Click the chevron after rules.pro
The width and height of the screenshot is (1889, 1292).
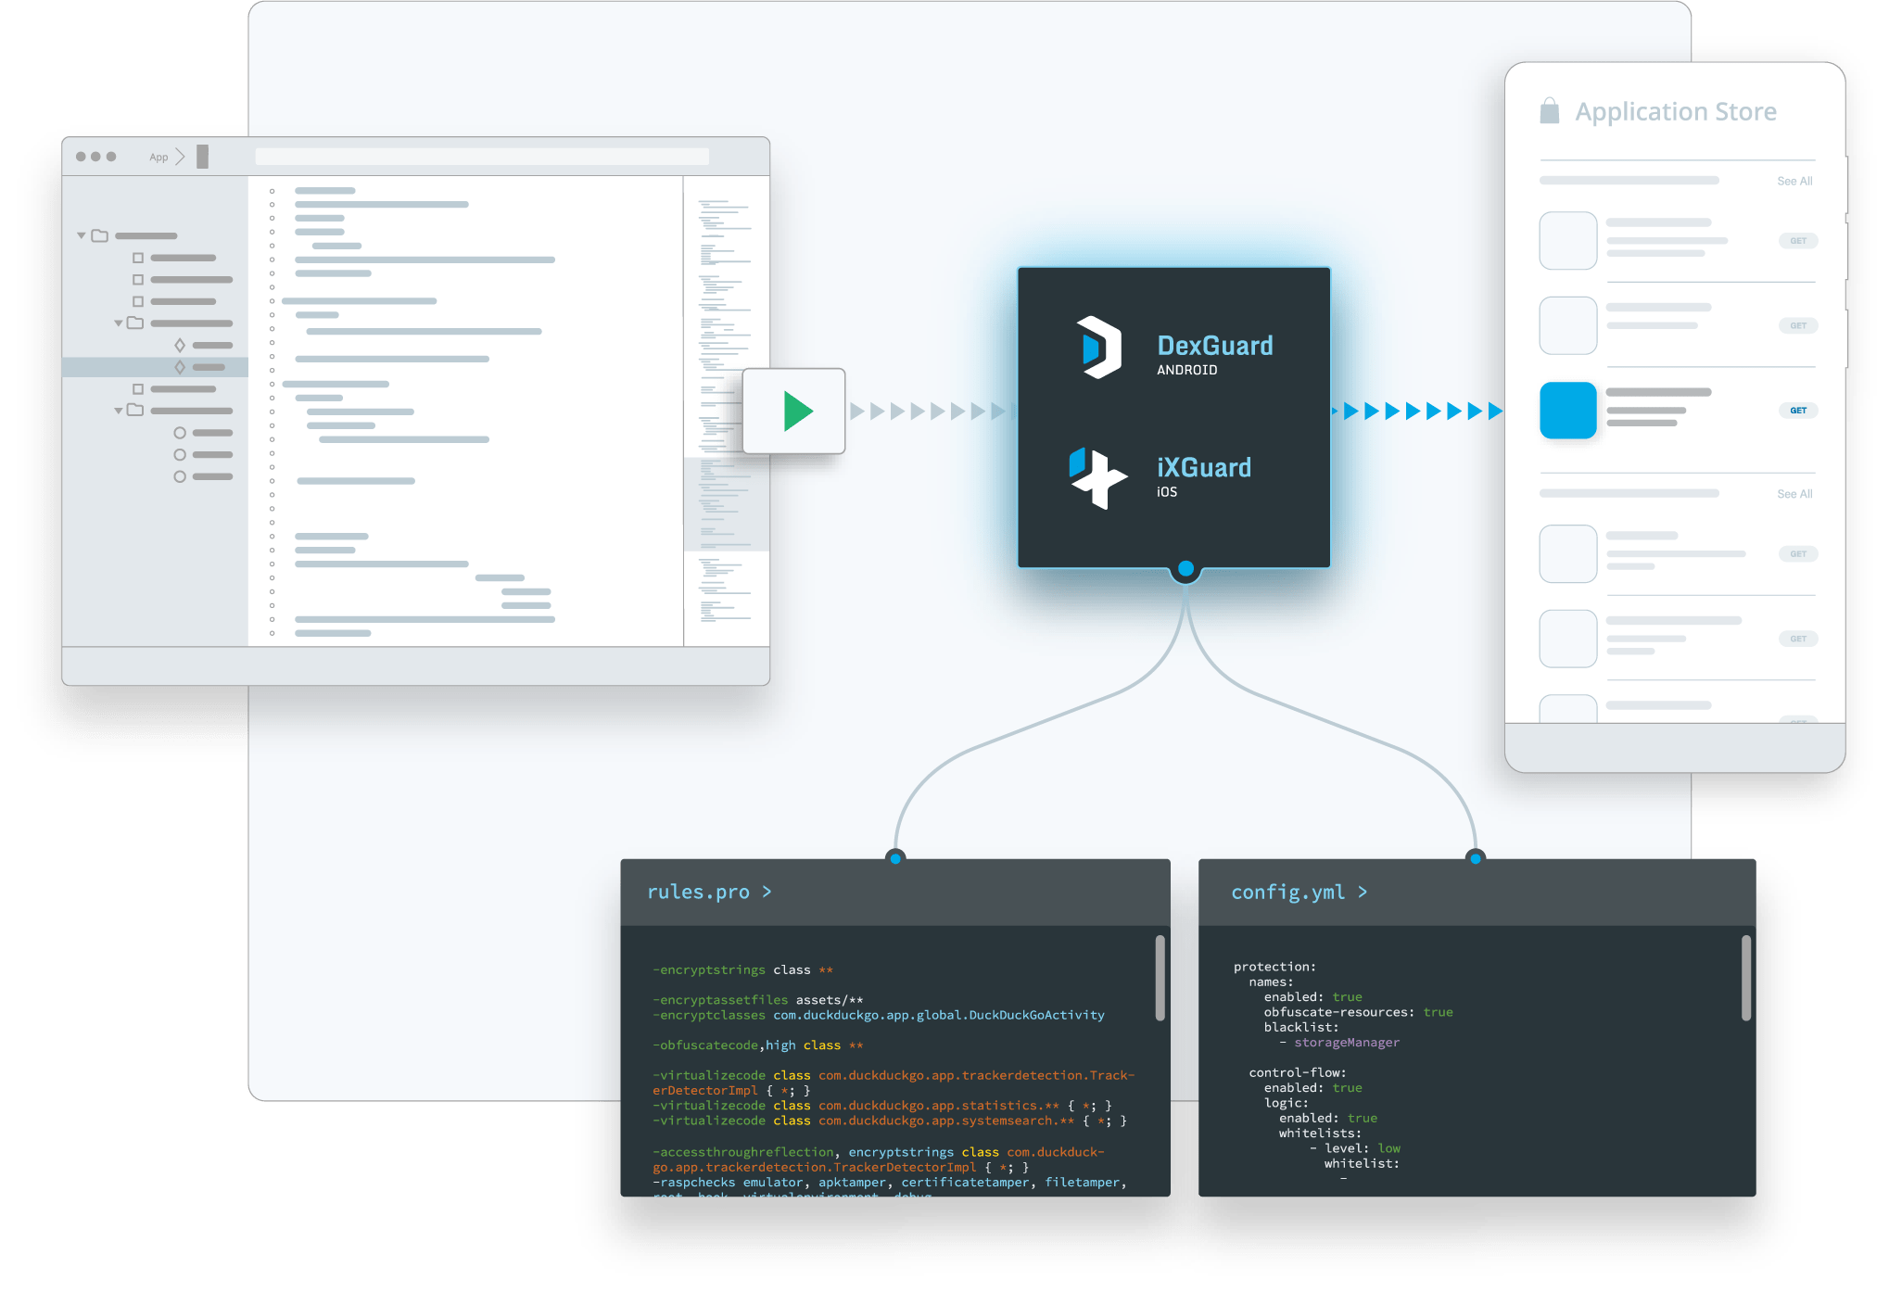point(767,892)
